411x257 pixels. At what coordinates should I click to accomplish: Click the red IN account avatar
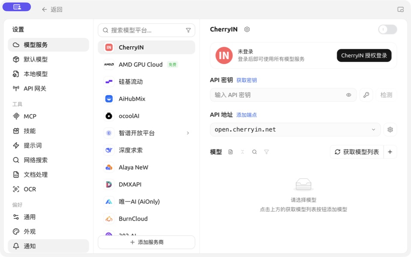coord(224,56)
